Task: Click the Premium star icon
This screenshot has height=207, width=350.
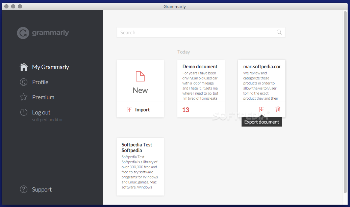Action: [x=24, y=97]
